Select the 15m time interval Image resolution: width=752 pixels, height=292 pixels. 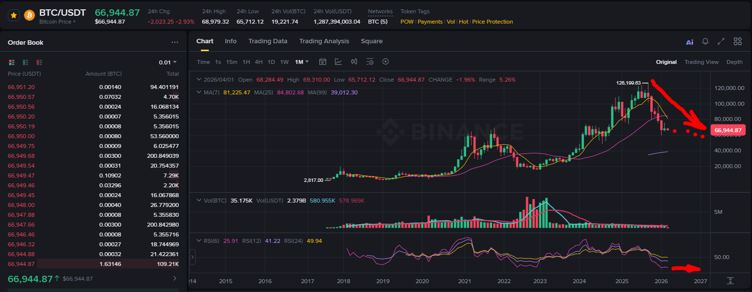click(x=232, y=62)
